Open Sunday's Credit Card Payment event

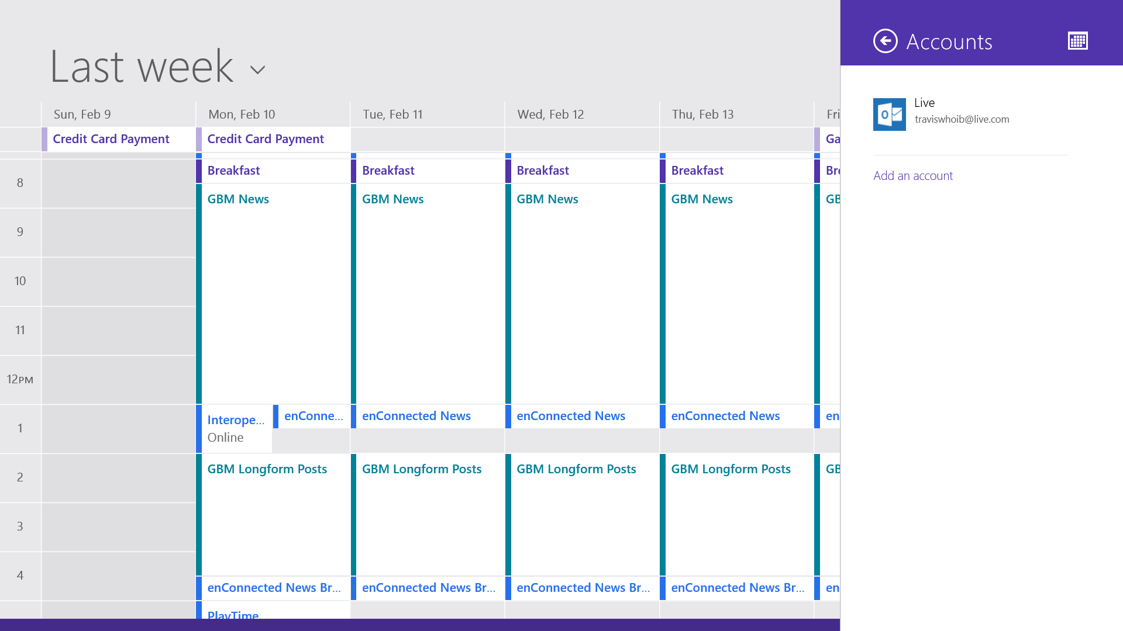pos(111,139)
